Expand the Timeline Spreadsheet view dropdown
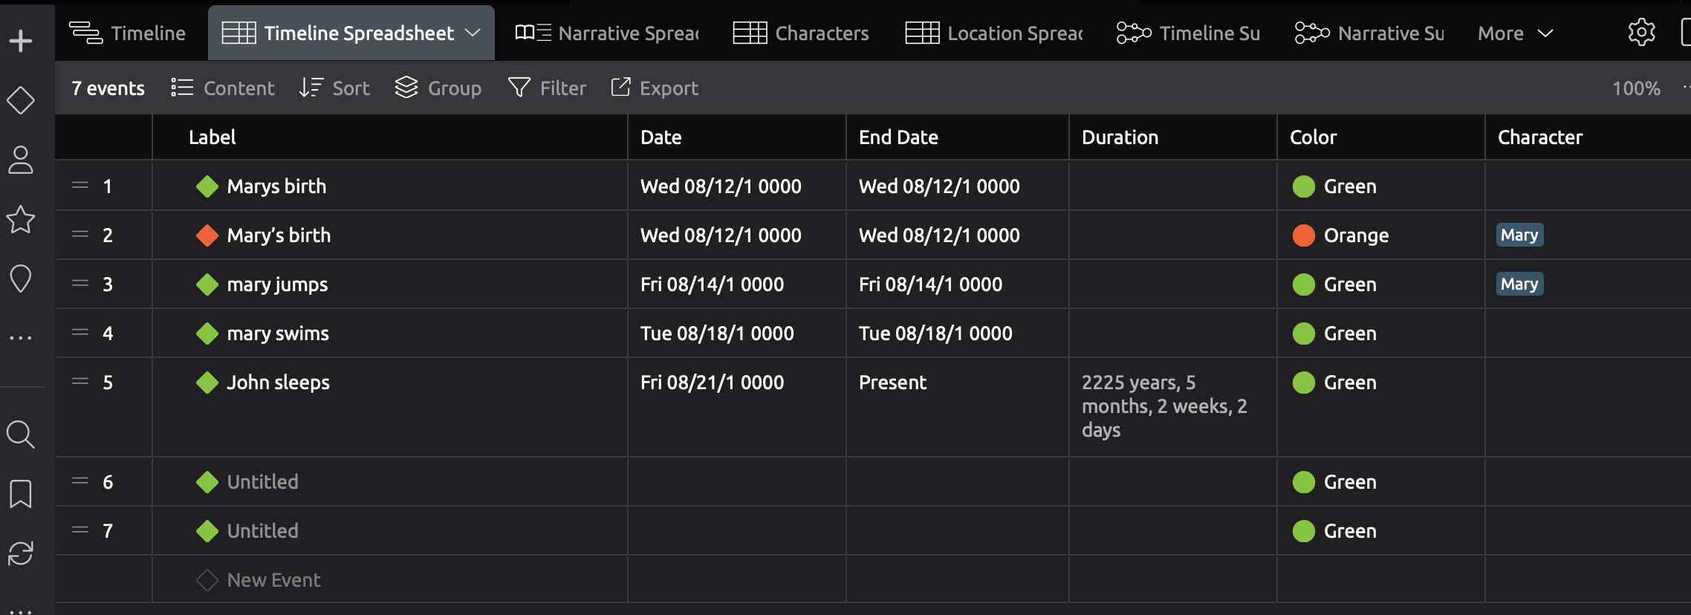 pyautogui.click(x=473, y=33)
